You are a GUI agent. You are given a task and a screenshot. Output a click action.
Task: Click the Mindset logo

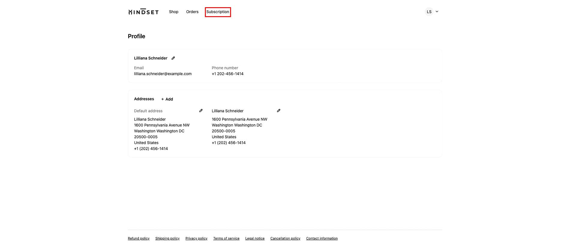tap(143, 12)
